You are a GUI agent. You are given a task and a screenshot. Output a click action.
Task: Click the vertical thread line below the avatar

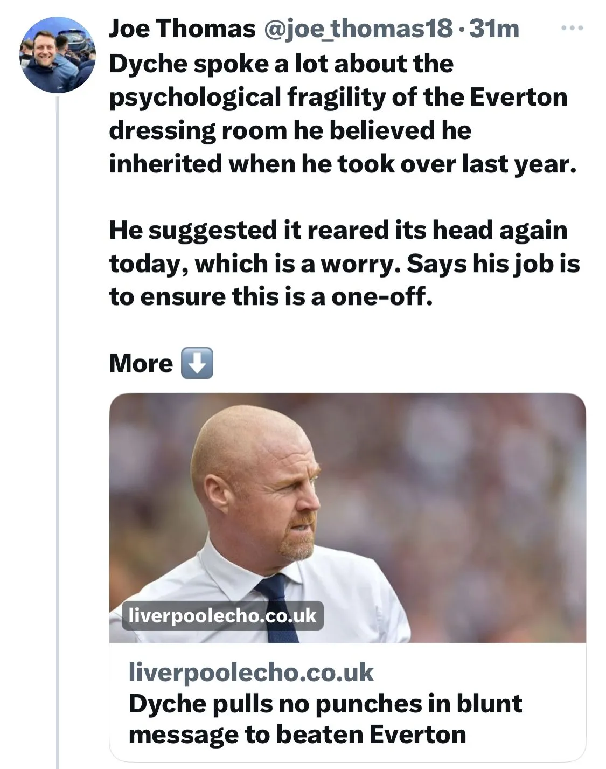(x=58, y=431)
